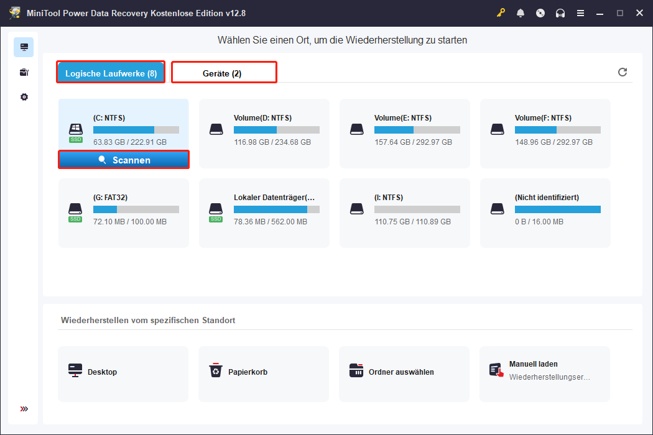Click '72.10 MB / 100.00 MB' text
653x435 pixels.
point(130,221)
